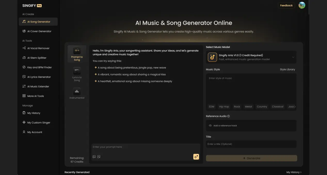Screen dimensions: 327x175
Task: Open the Singify Aria model dropdown
Action: [251, 57]
